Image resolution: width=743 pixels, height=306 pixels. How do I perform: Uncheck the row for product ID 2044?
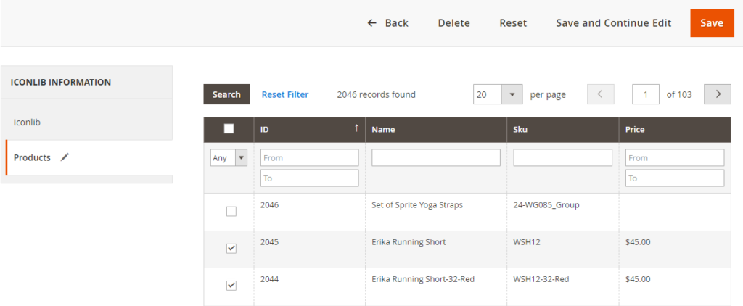coord(231,286)
